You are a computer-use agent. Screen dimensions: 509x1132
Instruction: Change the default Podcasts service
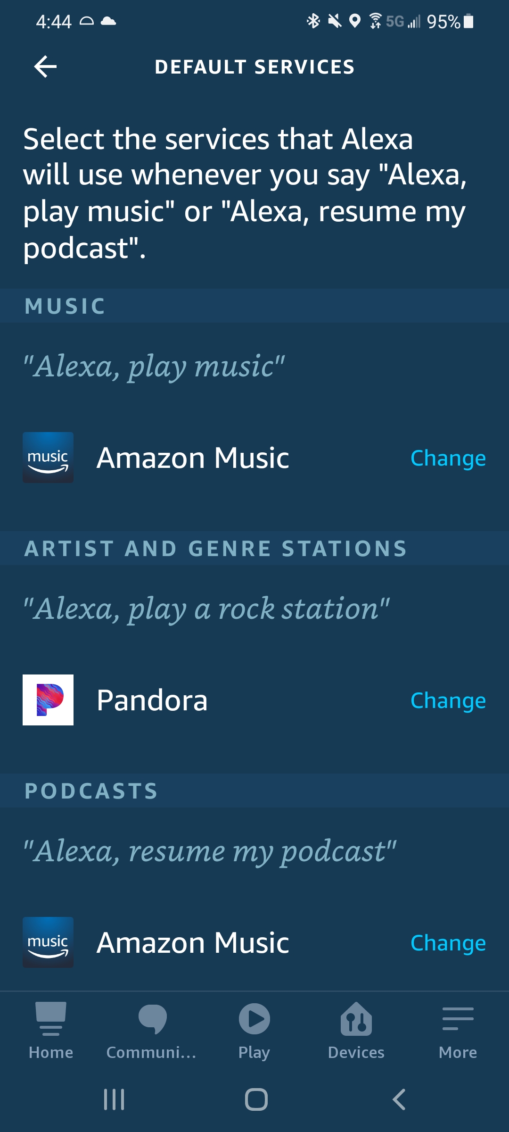click(x=448, y=943)
